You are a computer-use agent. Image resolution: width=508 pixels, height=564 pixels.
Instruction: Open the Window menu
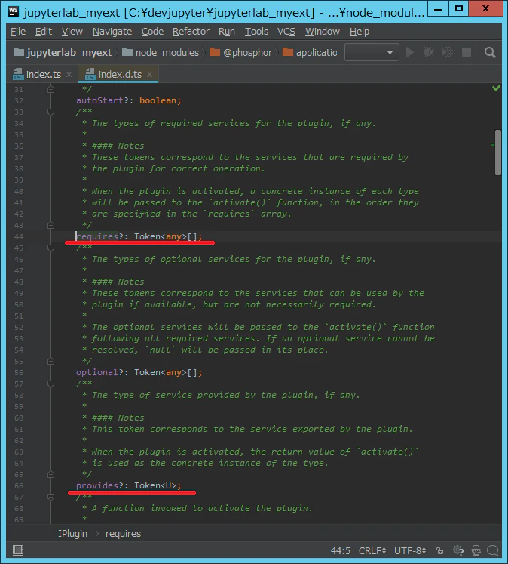pos(323,32)
